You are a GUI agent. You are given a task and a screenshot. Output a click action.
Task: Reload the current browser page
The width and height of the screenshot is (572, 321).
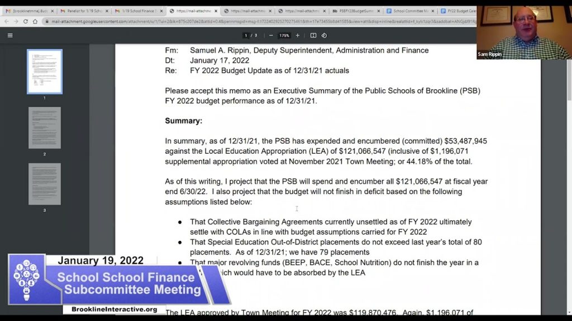[x=26, y=22]
